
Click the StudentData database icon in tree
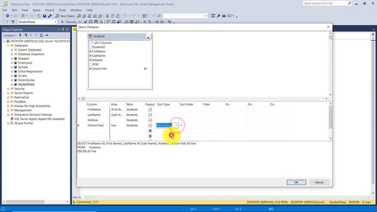click(15, 84)
